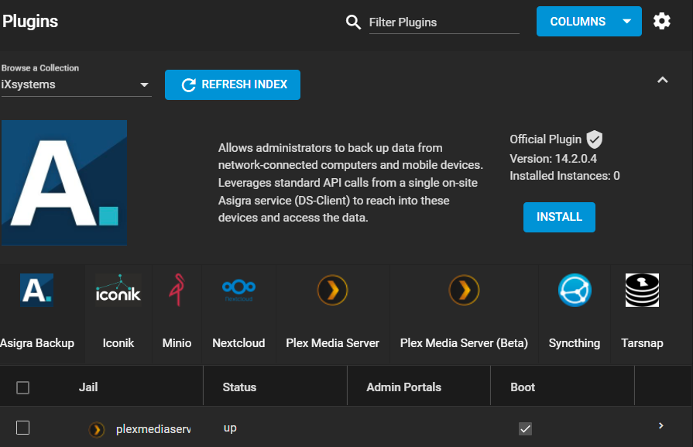Click the Syncthing plugin label
The image size is (693, 447).
[575, 343]
